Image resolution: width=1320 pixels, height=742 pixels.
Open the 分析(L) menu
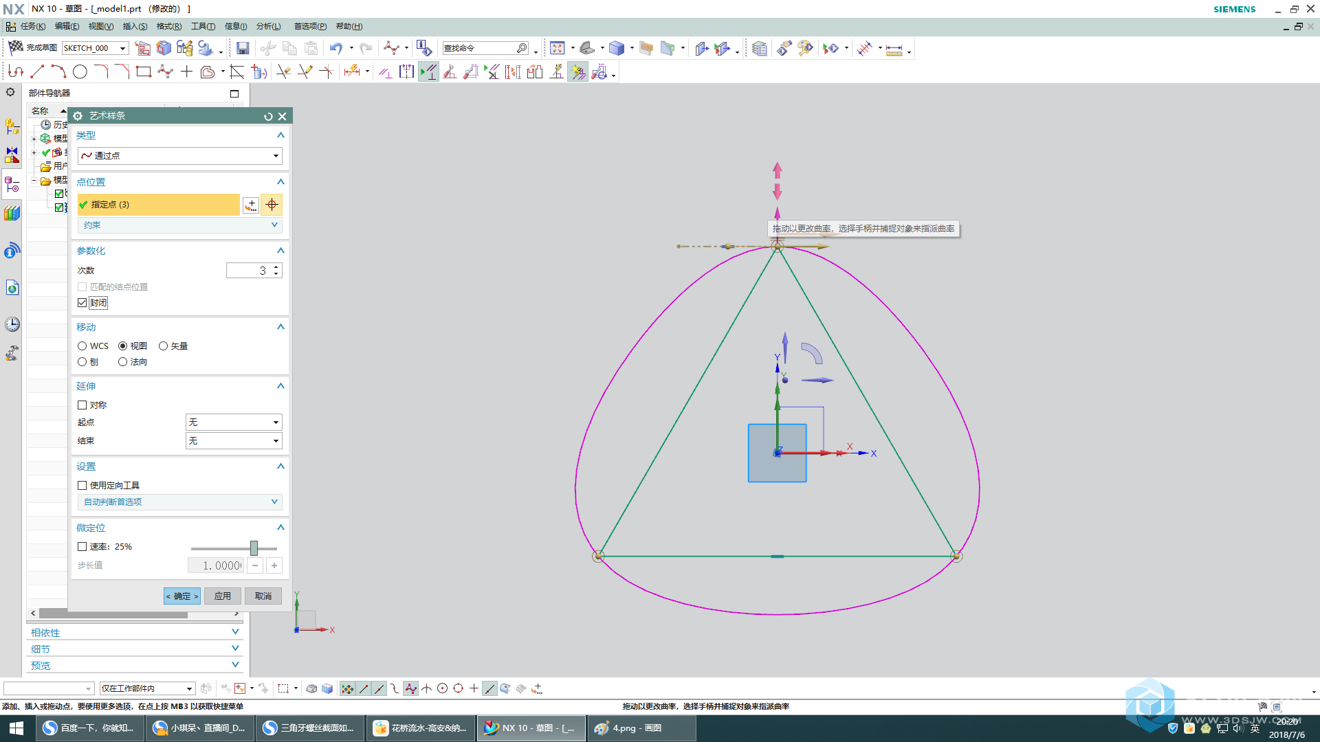click(x=268, y=26)
